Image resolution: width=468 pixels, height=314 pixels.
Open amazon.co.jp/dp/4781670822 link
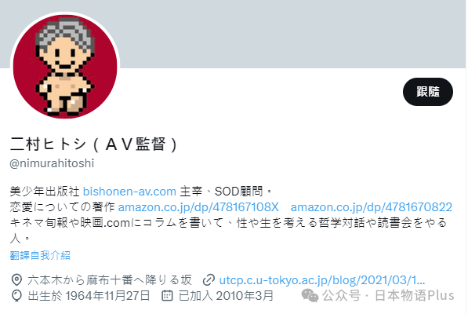(x=372, y=207)
